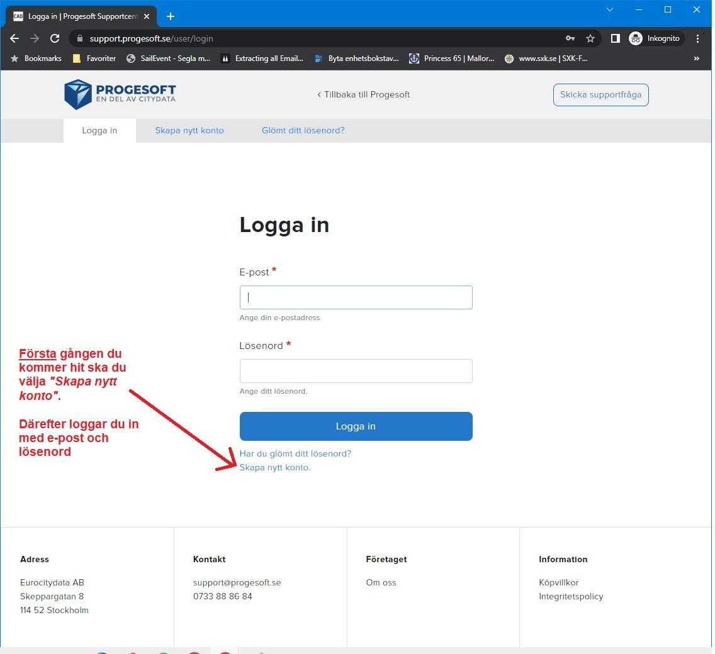Follow the Har du glömt ditt lösenord? link
This screenshot has width=715, height=654.
click(x=295, y=454)
